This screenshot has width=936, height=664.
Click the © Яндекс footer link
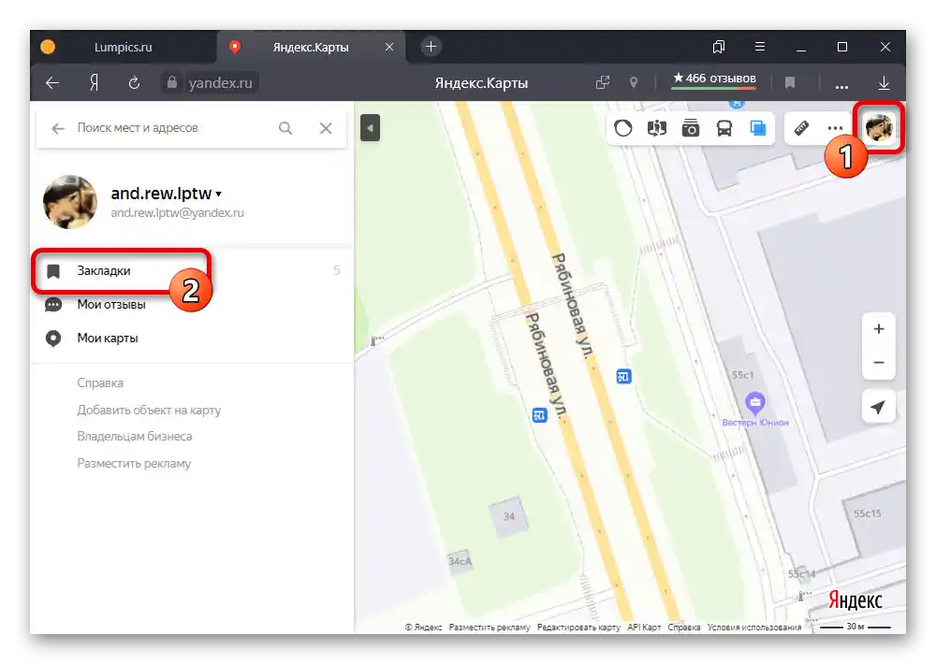(423, 627)
